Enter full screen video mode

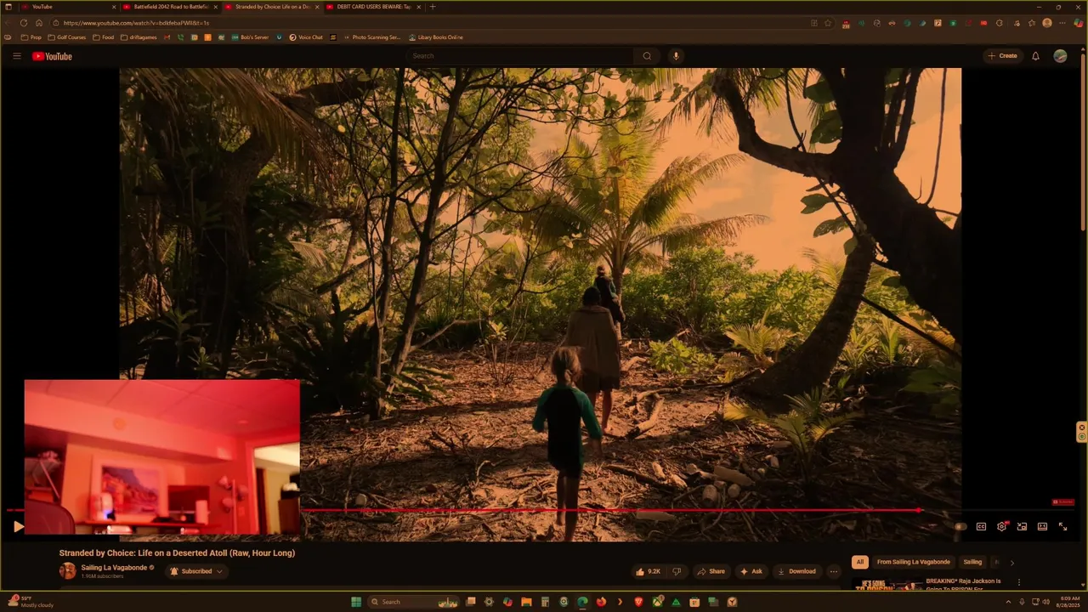[x=1062, y=527]
